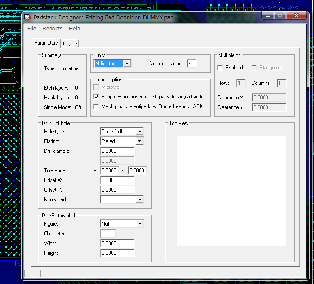Click the Drill diameter input field
The height and width of the screenshot is (284, 314).
click(117, 151)
